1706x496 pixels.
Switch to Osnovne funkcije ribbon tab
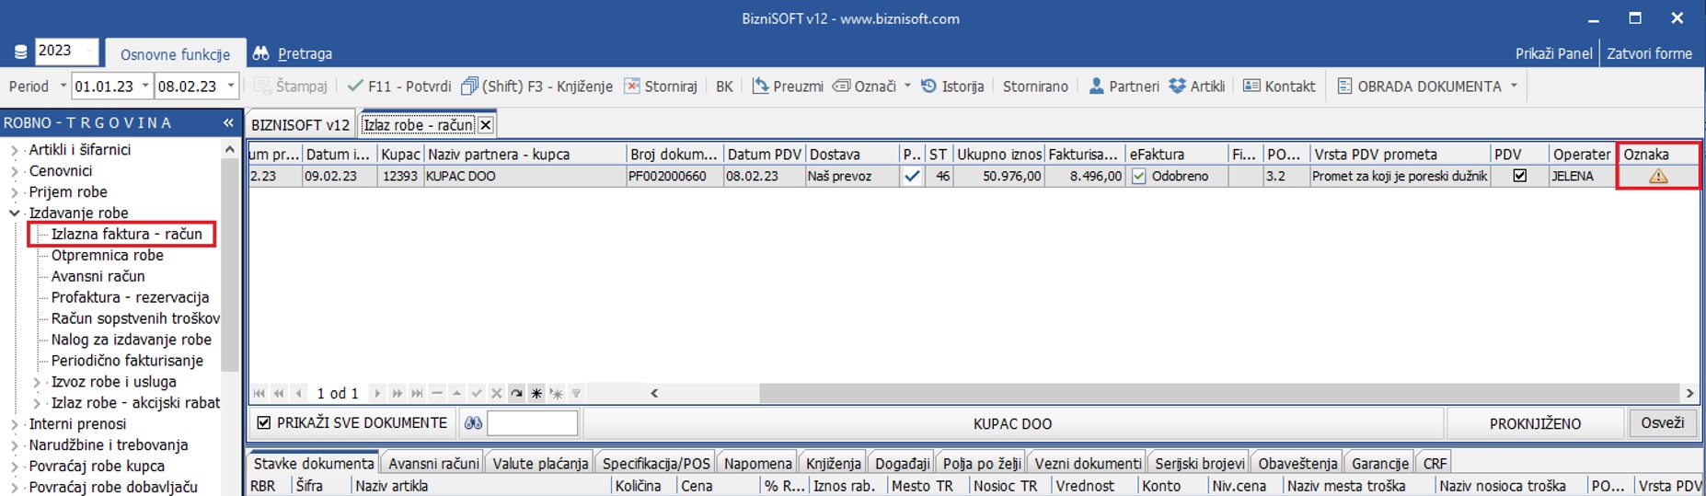175,54
